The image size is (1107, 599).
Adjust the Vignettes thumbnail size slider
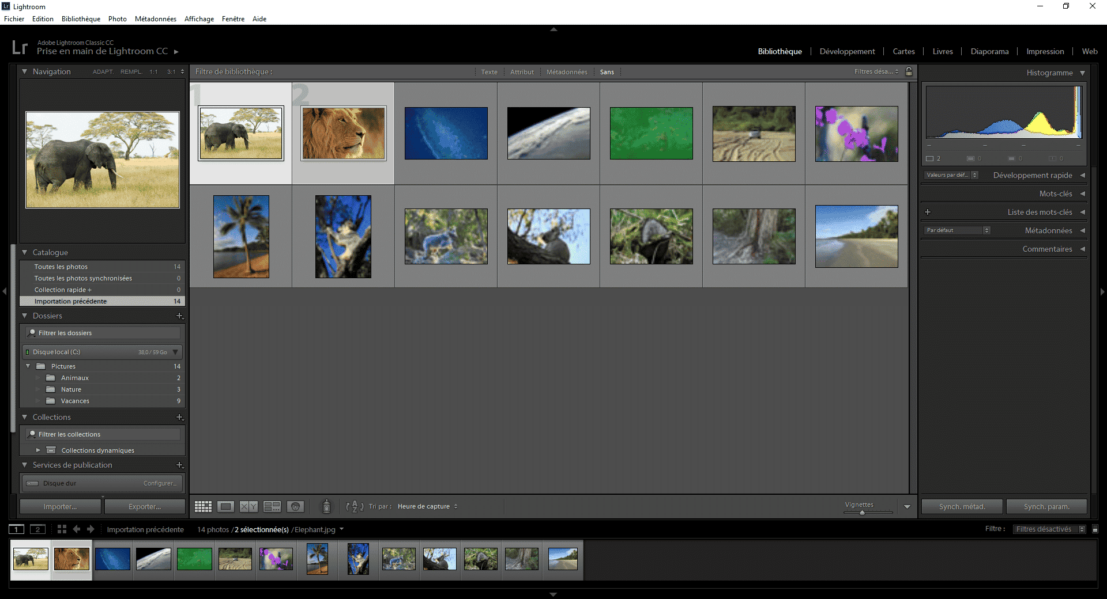coord(862,512)
